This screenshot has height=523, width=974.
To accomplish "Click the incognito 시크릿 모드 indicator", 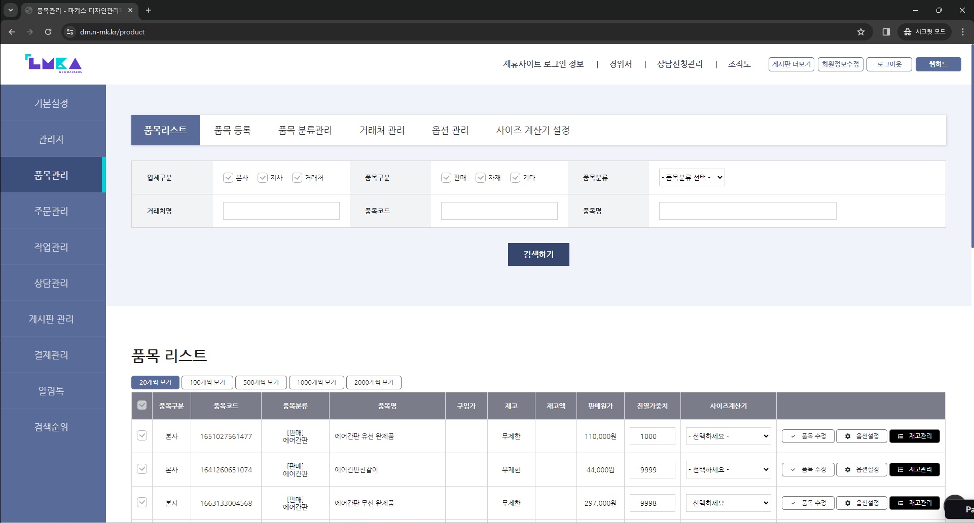I will click(x=925, y=32).
